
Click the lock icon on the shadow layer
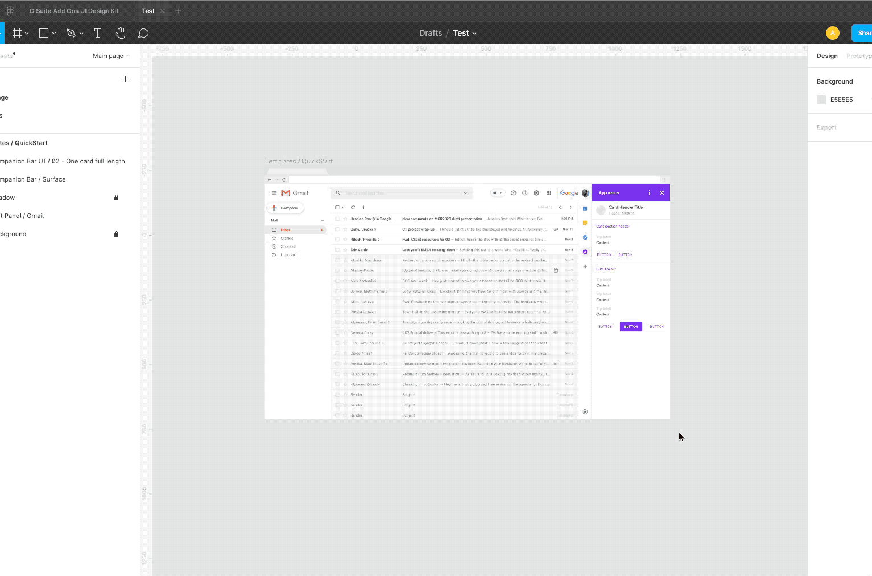pos(116,198)
